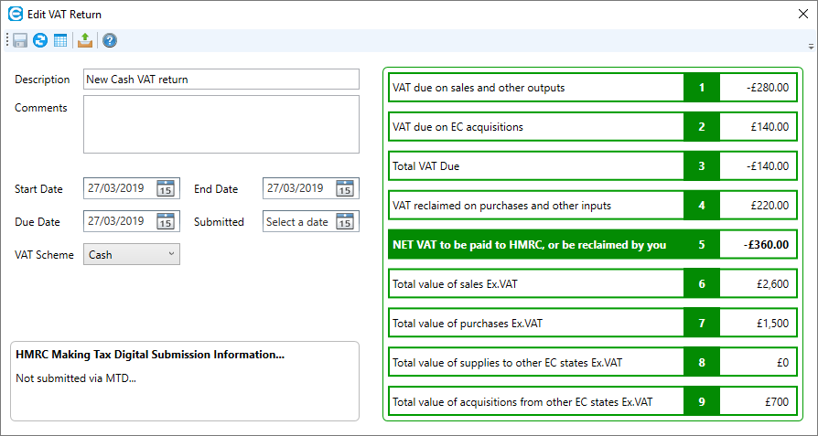Select the box 1 VAT due on sales value
818x436 pixels.
click(x=757, y=88)
